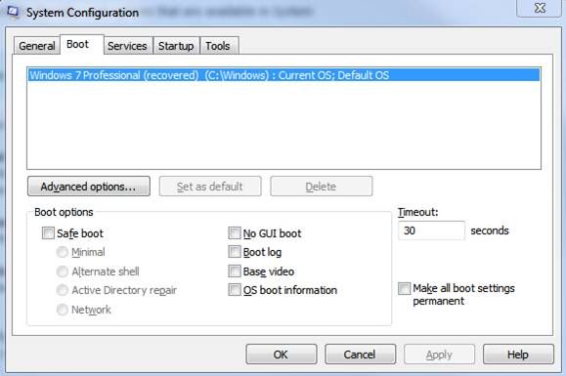Check the Base video option
The width and height of the screenshot is (566, 376).
[235, 271]
